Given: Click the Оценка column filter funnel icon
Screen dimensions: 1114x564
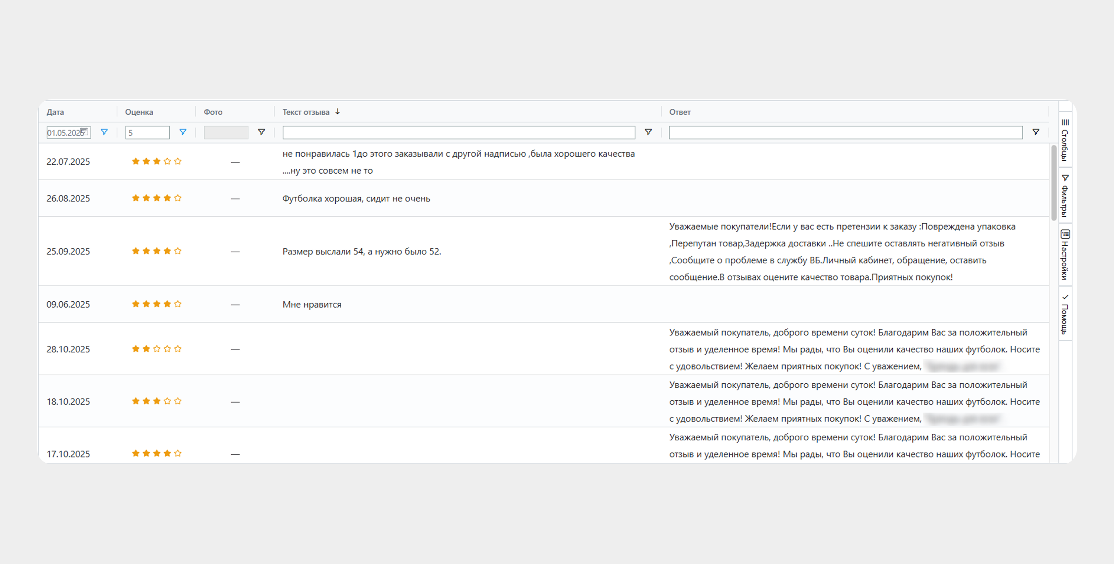Looking at the screenshot, I should [x=183, y=132].
